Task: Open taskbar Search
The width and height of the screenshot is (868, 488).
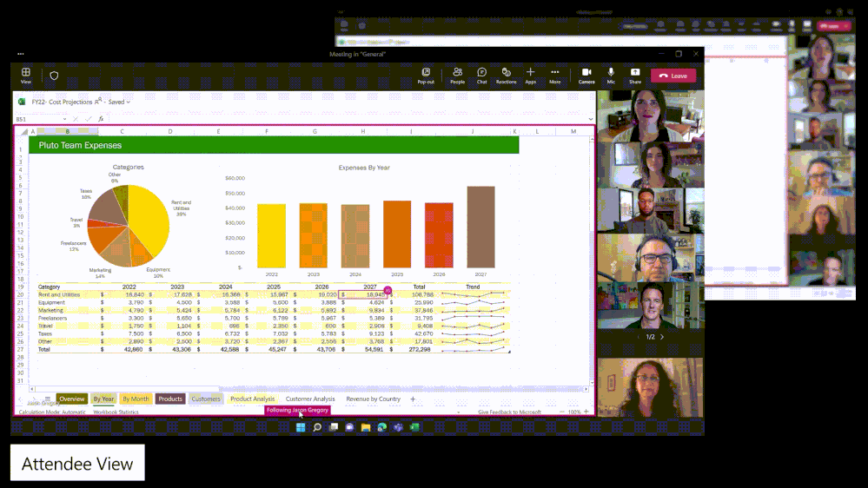Action: click(x=317, y=427)
